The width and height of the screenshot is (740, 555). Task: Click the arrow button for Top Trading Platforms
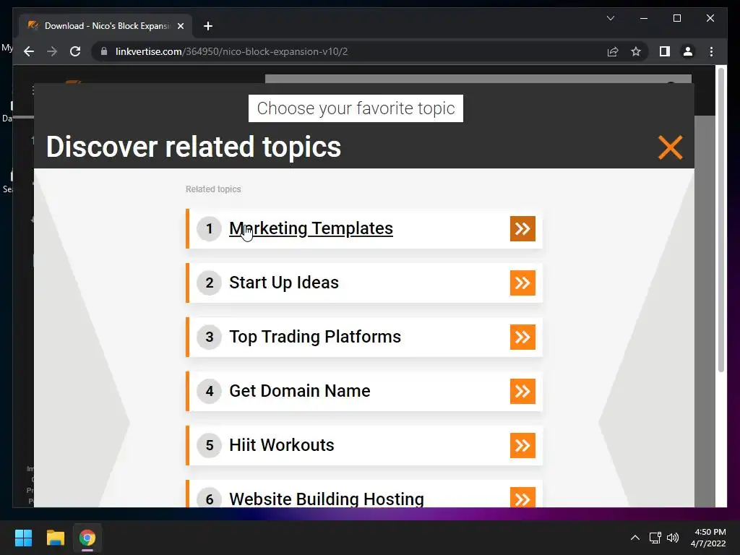(x=522, y=337)
